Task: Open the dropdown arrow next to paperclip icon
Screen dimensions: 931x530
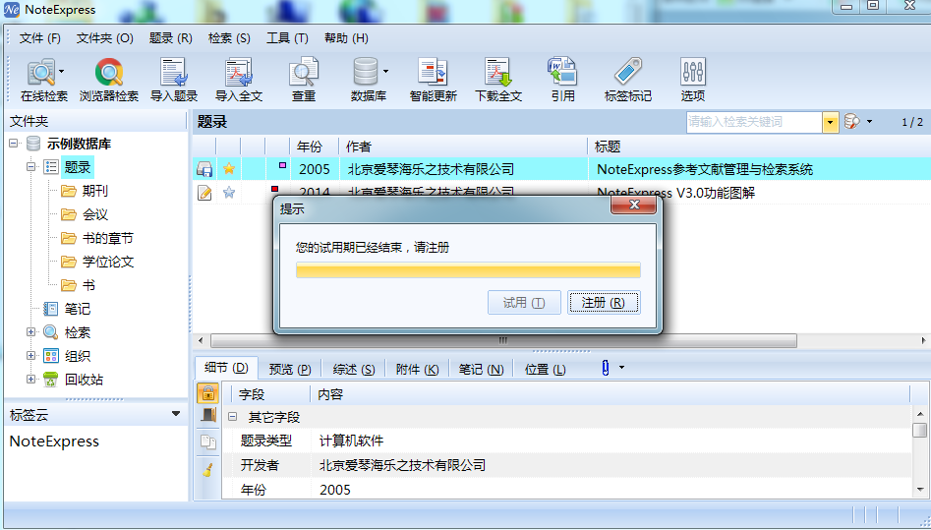Action: point(621,367)
